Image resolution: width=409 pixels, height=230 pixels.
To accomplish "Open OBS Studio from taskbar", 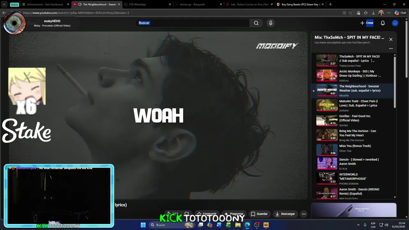I will coord(257,225).
